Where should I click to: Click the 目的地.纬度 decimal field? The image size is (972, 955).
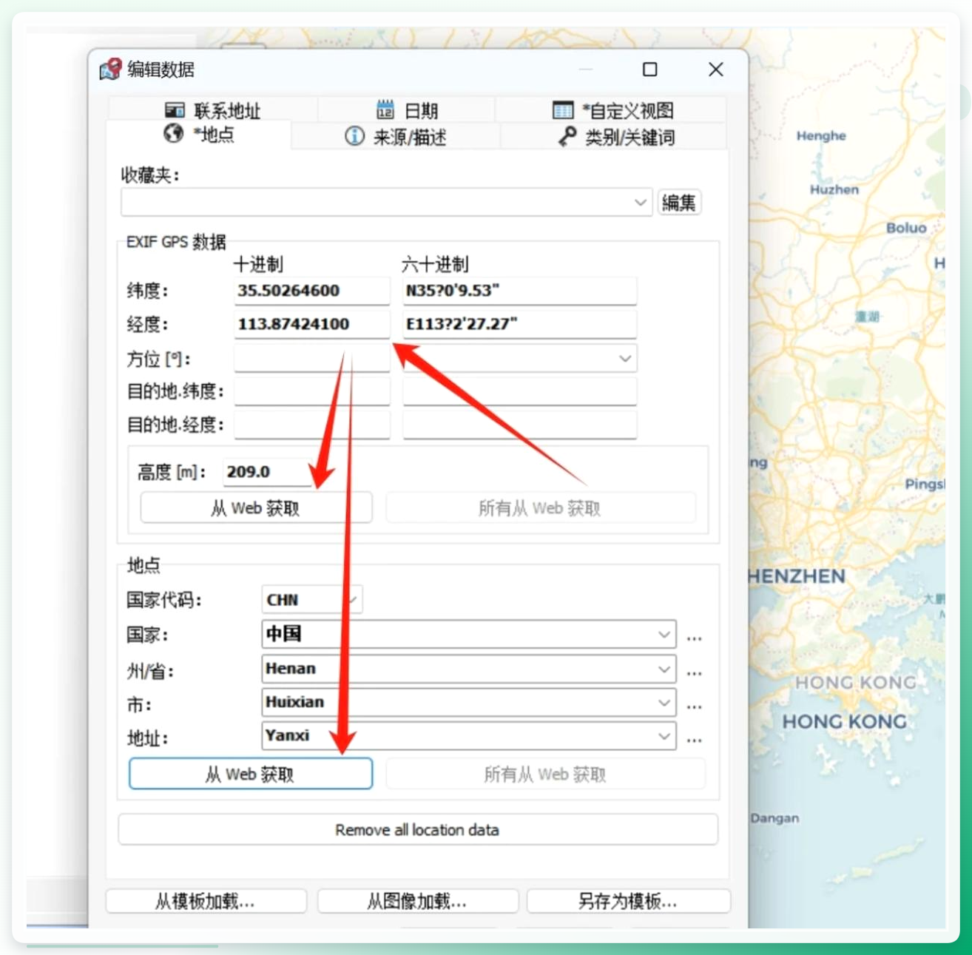[x=311, y=391]
